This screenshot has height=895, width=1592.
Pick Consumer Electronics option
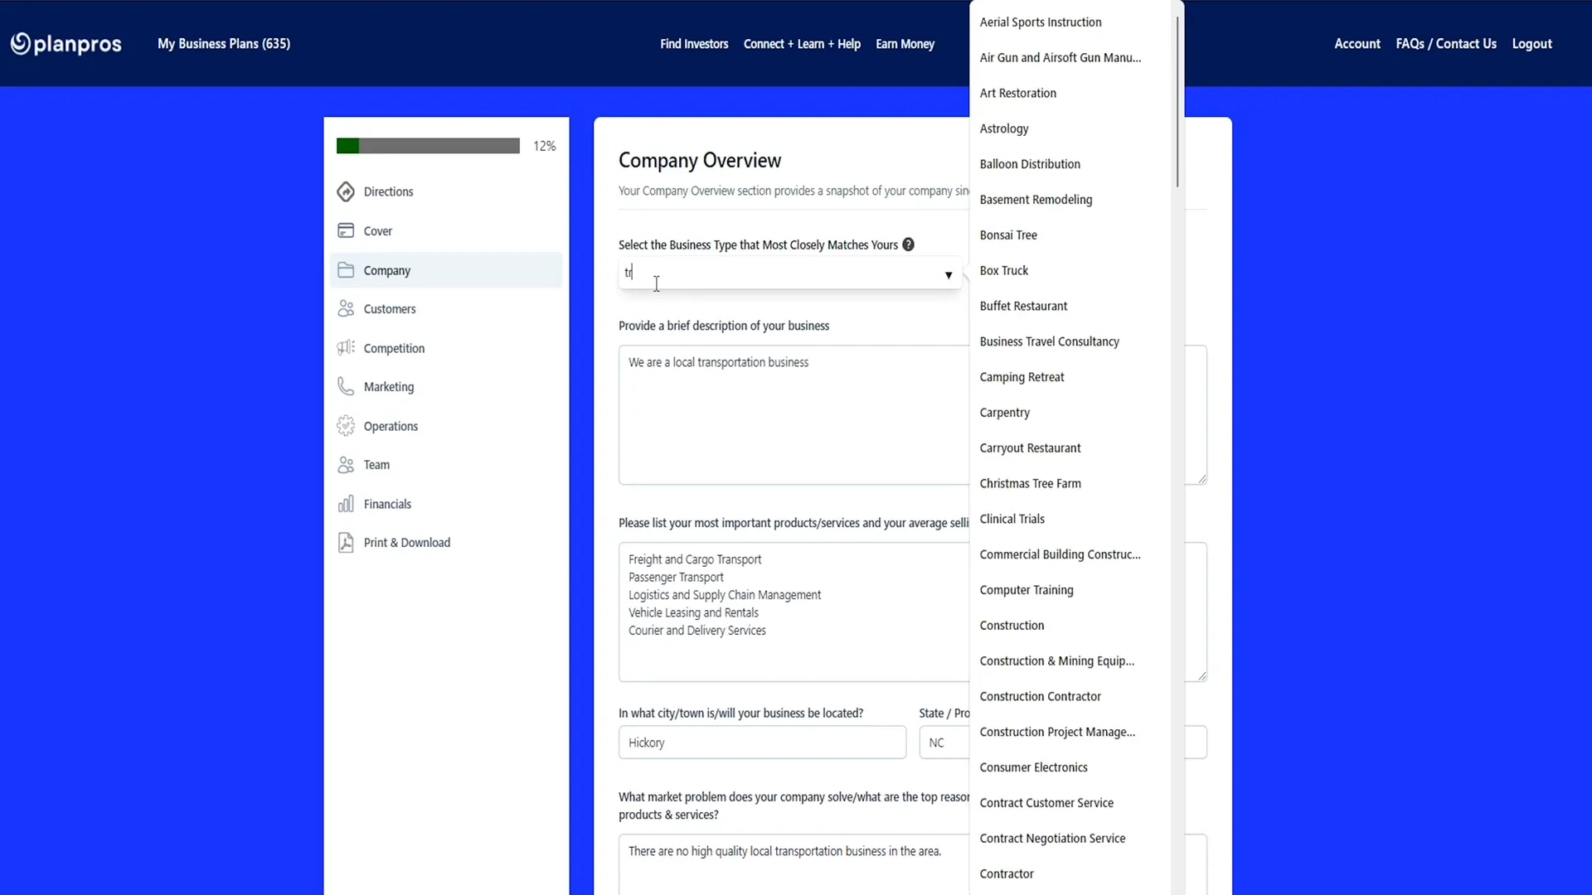tap(1070, 767)
